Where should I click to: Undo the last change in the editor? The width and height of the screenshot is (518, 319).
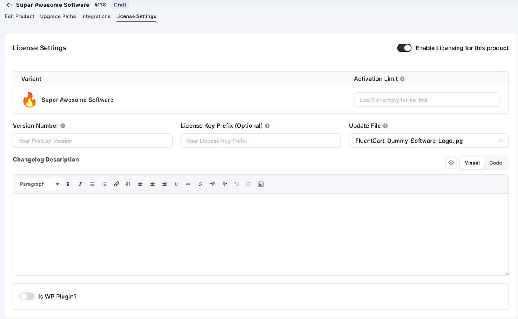coord(236,184)
